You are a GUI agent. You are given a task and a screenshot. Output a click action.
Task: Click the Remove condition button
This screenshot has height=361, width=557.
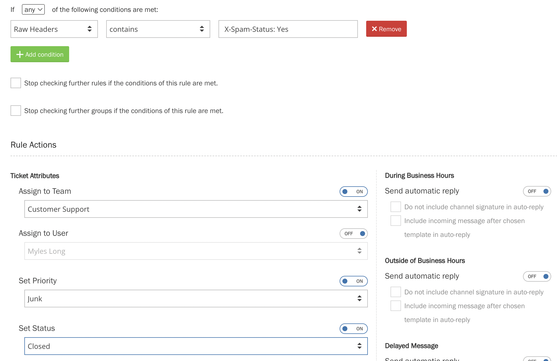pyautogui.click(x=386, y=29)
